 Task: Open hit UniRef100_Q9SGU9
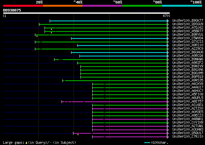pyautogui.click(x=188, y=24)
